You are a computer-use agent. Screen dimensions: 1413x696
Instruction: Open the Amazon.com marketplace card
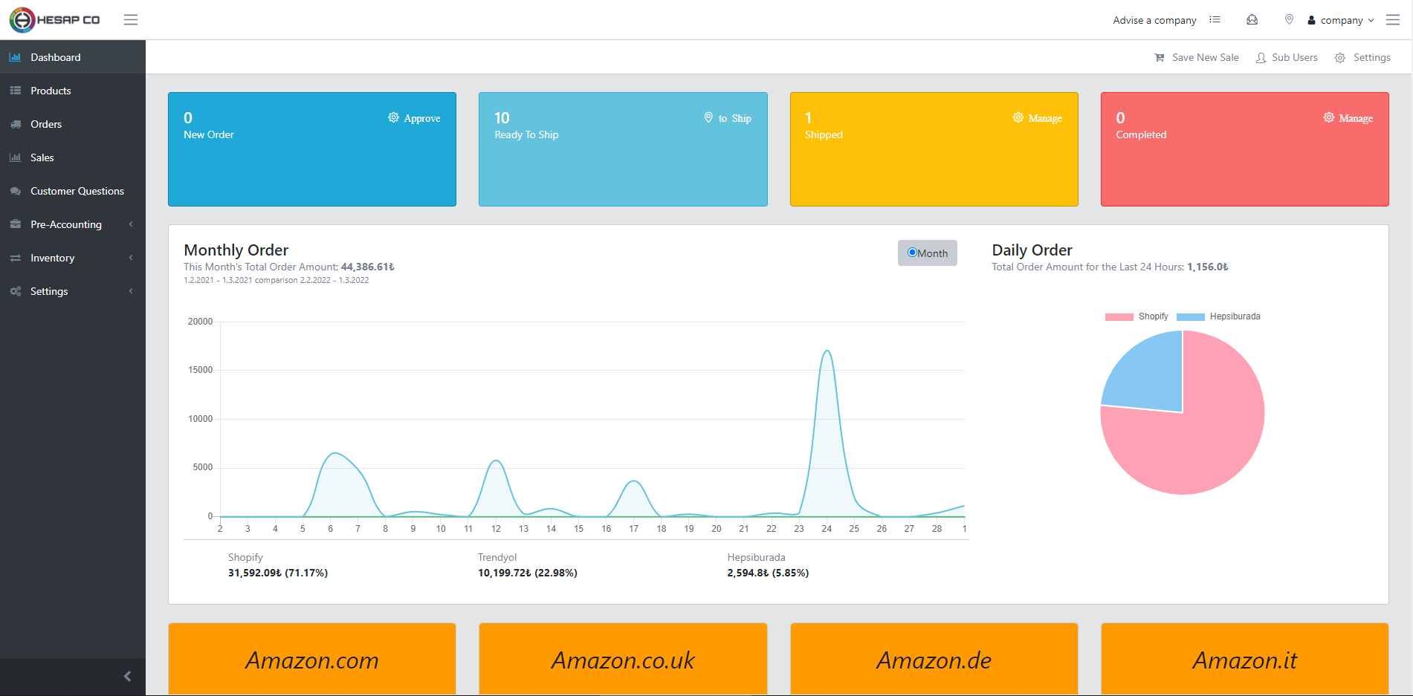(x=312, y=660)
